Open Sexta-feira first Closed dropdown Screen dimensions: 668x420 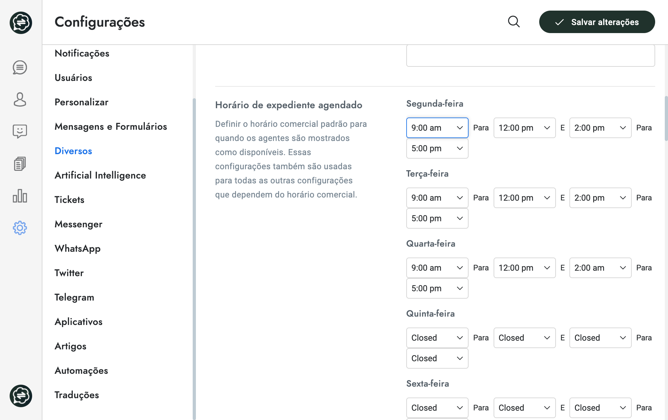pyautogui.click(x=437, y=408)
